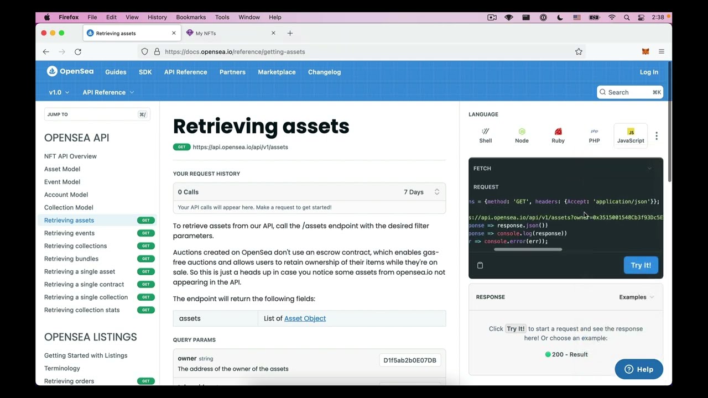Open the Guides nav tab

click(x=116, y=72)
